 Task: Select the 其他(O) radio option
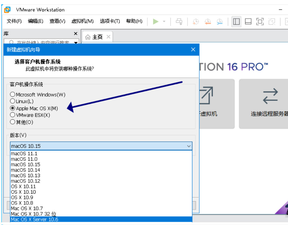pyautogui.click(x=21, y=122)
